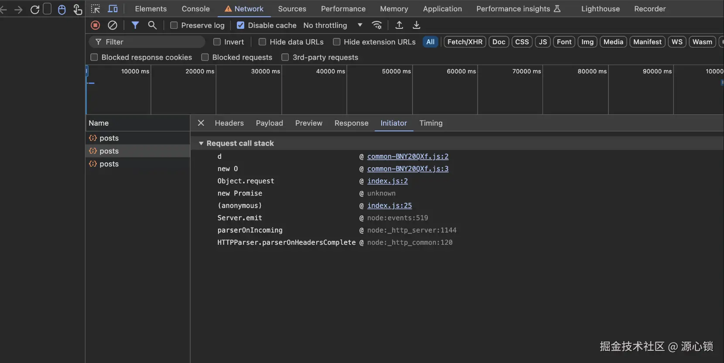Click the record network log button

(95, 25)
